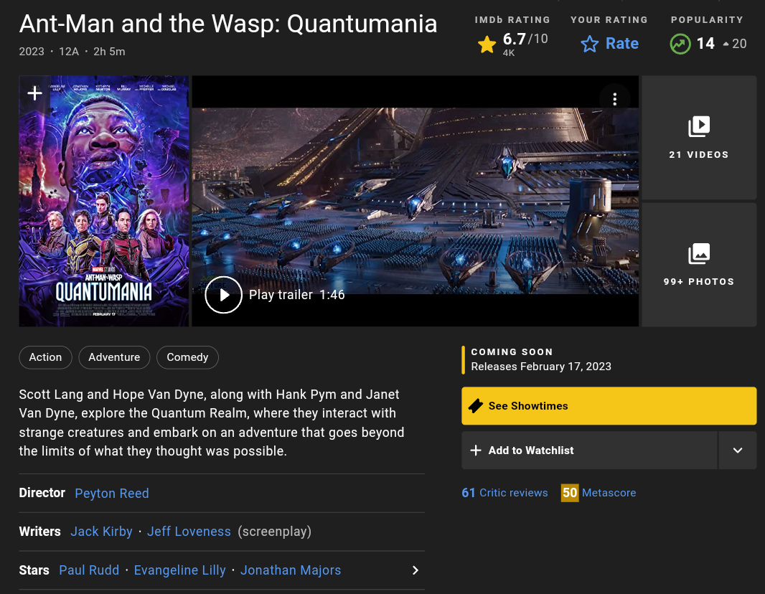View the 61 critic reviews
Screen dimensions: 765x594
504,493
